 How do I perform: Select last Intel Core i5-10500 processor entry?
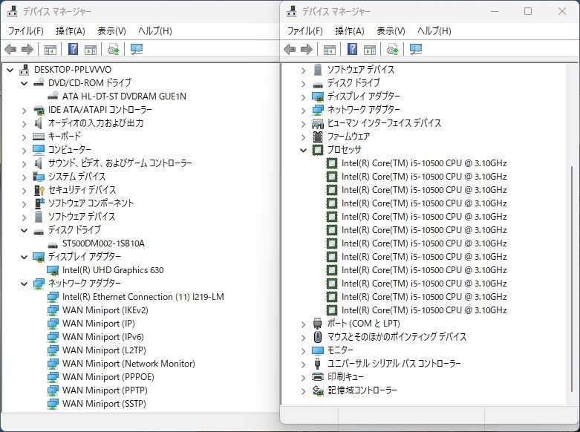(424, 310)
